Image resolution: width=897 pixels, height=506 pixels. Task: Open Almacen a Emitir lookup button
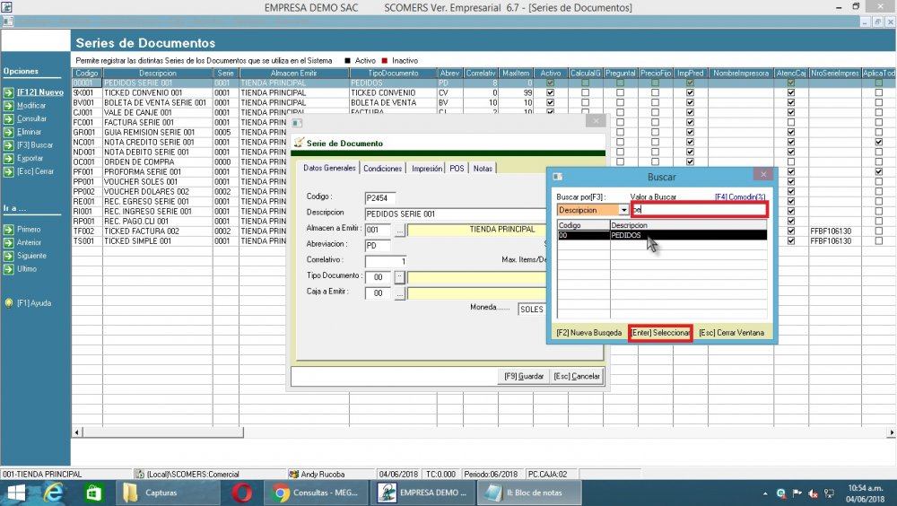pos(399,230)
